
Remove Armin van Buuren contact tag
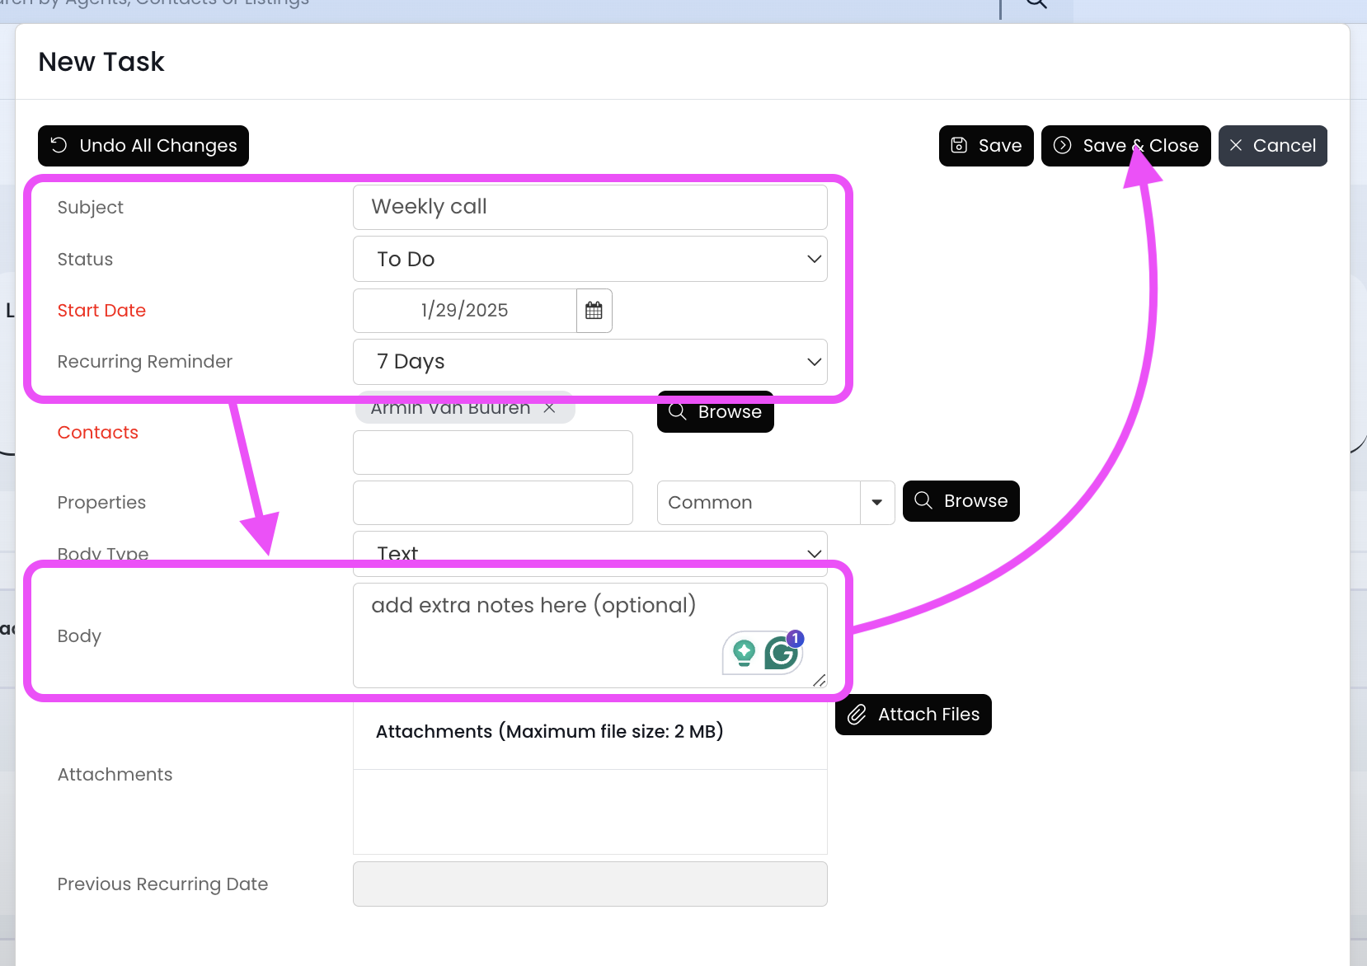pos(549,409)
